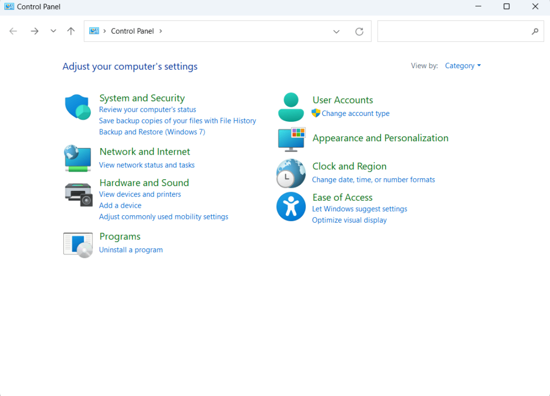Open the Ease of Access icon
The image size is (550, 396).
[x=291, y=207]
